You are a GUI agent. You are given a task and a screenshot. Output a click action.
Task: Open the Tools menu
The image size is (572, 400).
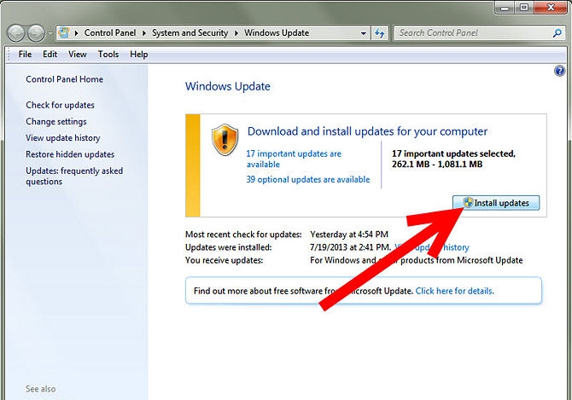point(108,55)
